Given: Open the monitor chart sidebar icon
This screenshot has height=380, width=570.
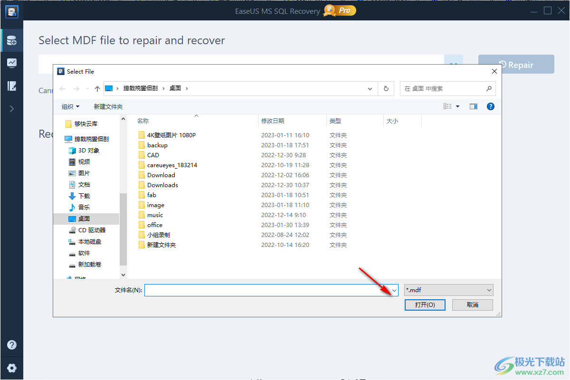Looking at the screenshot, I should click(x=12, y=63).
